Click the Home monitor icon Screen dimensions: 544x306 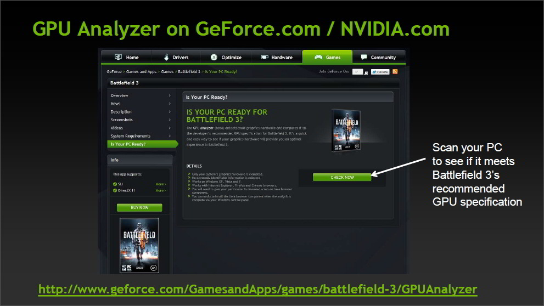coord(119,57)
